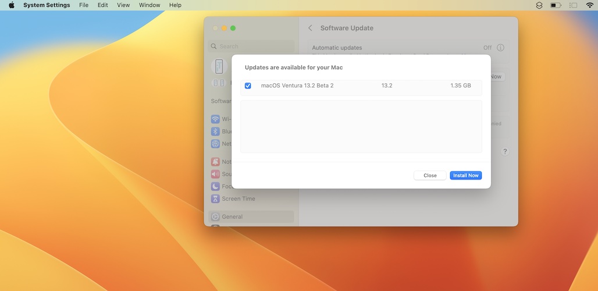Open the question mark help button
This screenshot has height=291, width=598.
coord(504,151)
